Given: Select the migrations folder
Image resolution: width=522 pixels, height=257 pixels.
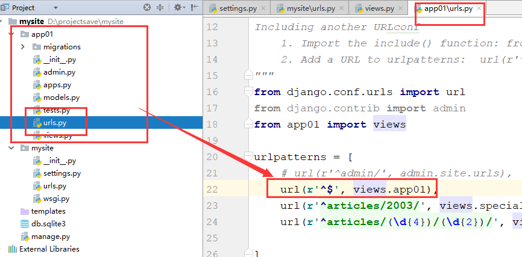Looking at the screenshot, I should [x=62, y=47].
